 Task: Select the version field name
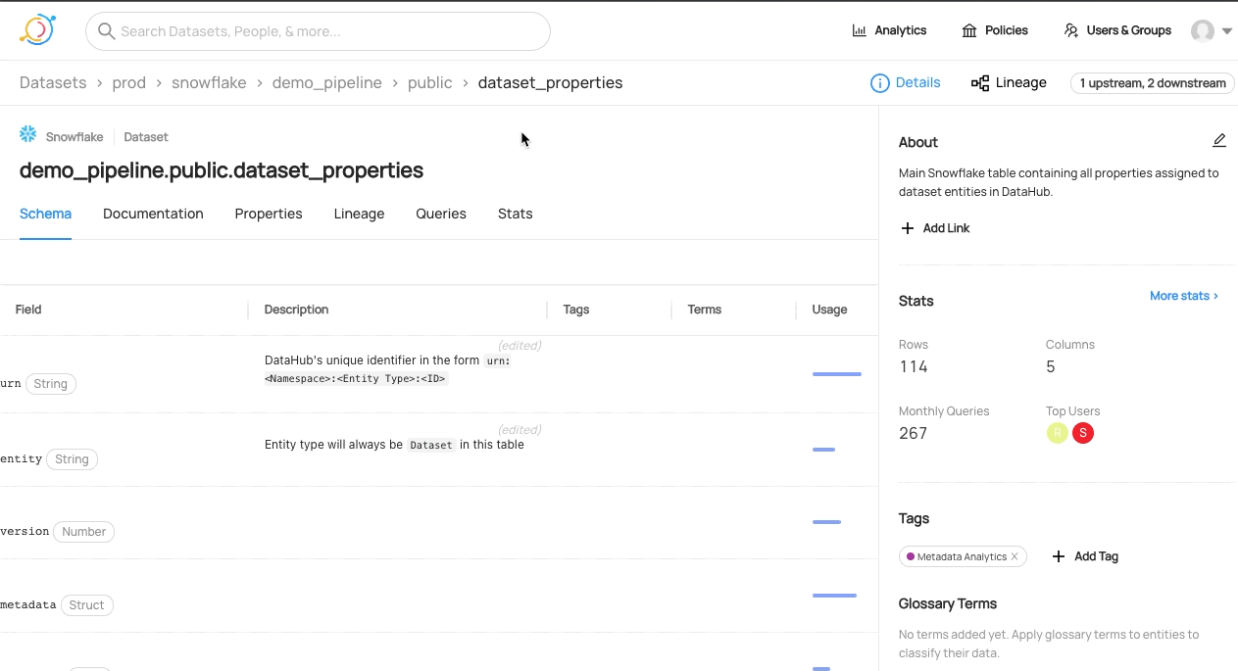[25, 531]
